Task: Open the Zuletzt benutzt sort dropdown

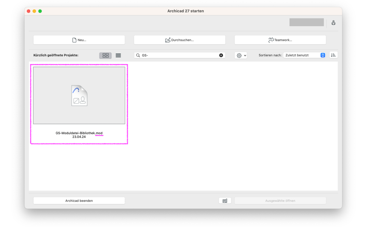Action: point(304,55)
